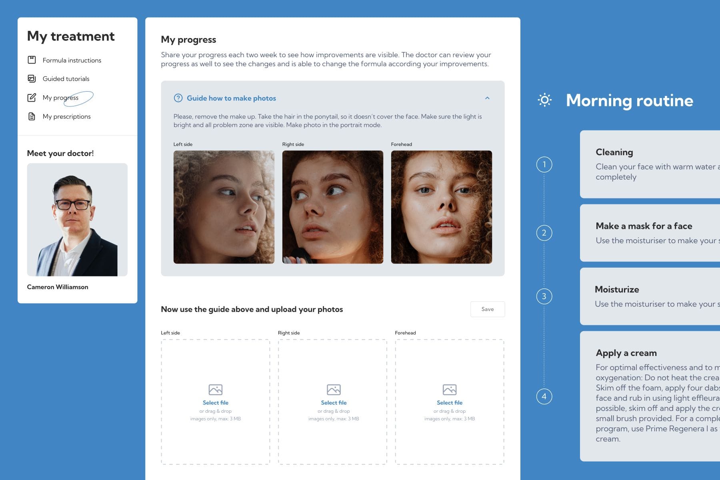
Task: Click the question mark help icon in photo guide
Action: point(177,98)
